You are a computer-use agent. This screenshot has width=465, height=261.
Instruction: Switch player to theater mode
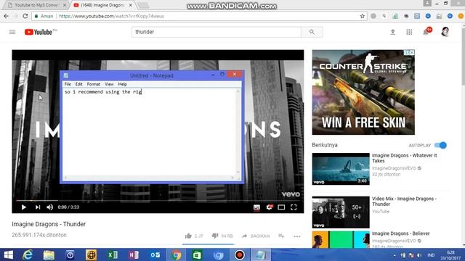281,207
